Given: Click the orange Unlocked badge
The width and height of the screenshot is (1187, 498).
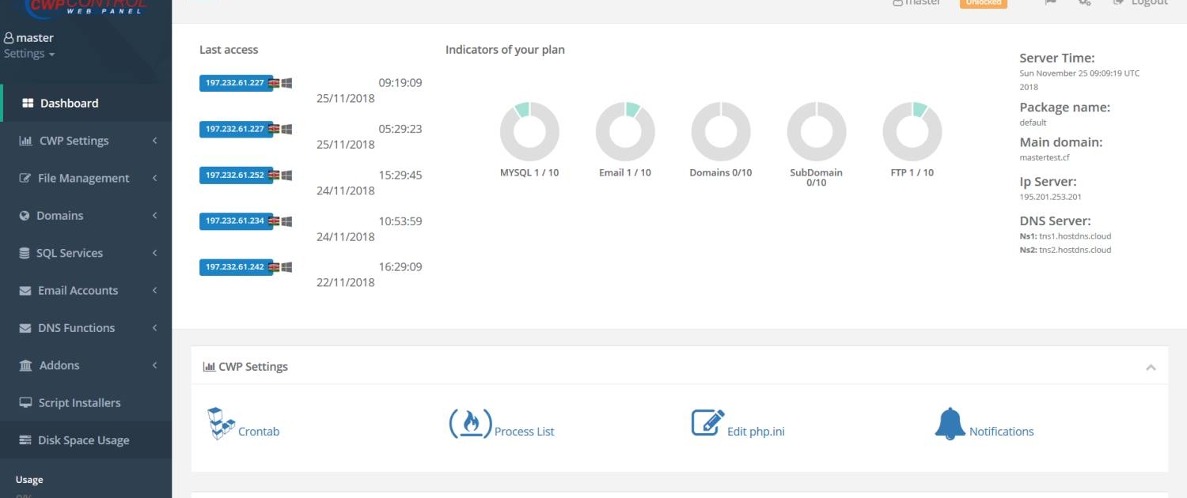Looking at the screenshot, I should [984, 3].
